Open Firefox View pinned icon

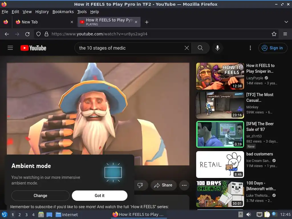tap(6, 22)
